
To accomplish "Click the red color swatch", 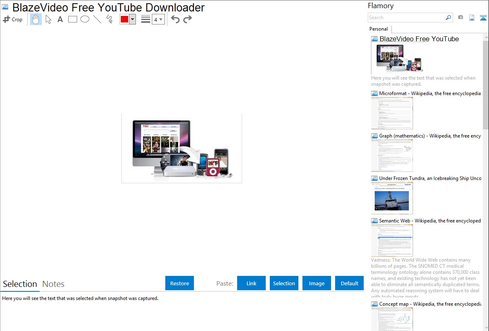I will pyautogui.click(x=124, y=19).
